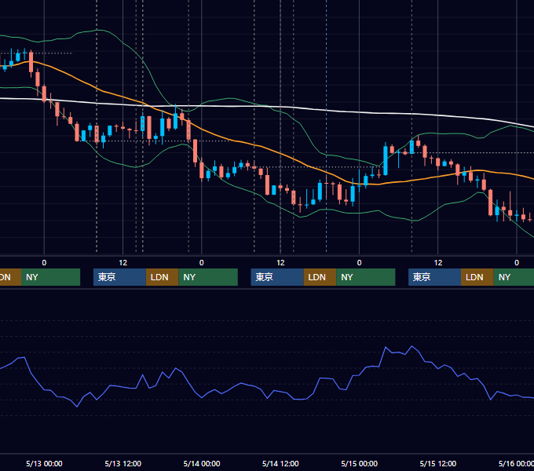Click the 5/14 12:00 date label
Screen dimensions: 534x471
(280, 463)
